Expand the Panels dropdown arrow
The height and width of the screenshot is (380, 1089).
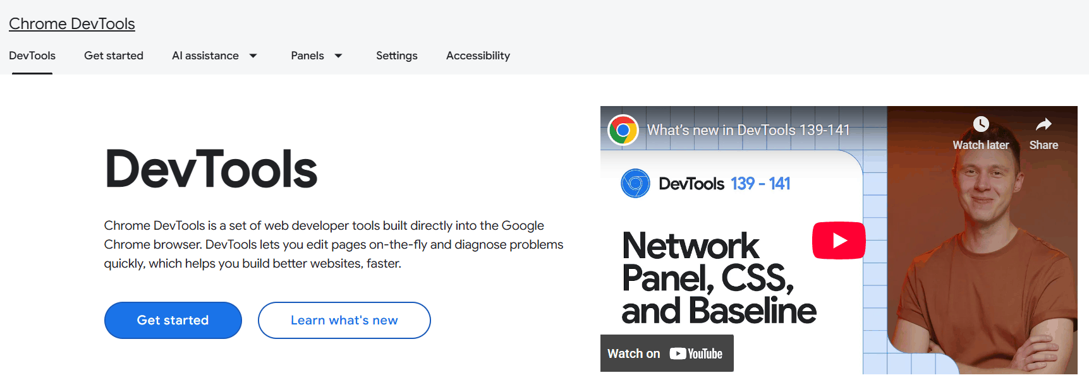tap(339, 56)
